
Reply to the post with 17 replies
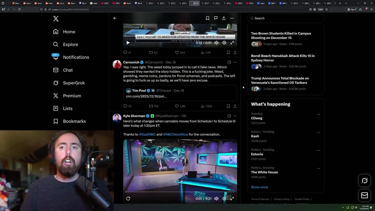tap(127, 52)
